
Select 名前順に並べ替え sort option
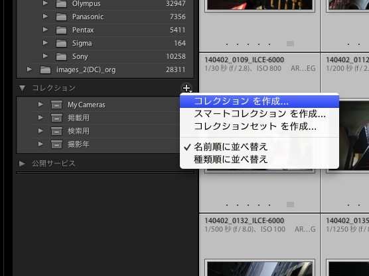coord(259,147)
